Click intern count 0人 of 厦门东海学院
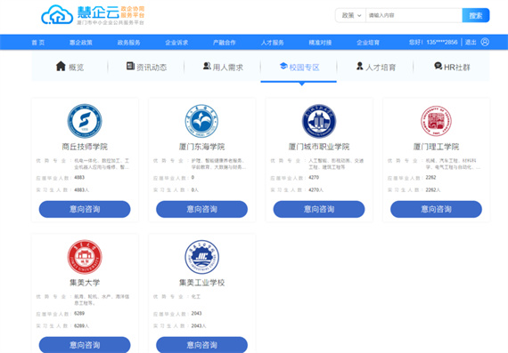 [x=194, y=190]
